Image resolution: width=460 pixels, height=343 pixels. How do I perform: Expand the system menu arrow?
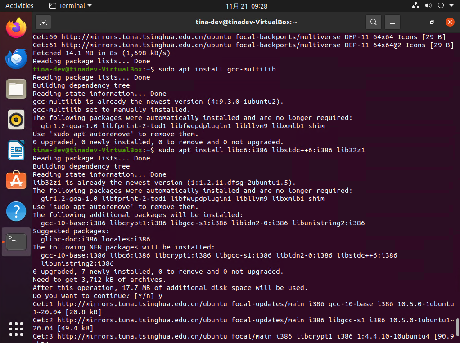451,6
